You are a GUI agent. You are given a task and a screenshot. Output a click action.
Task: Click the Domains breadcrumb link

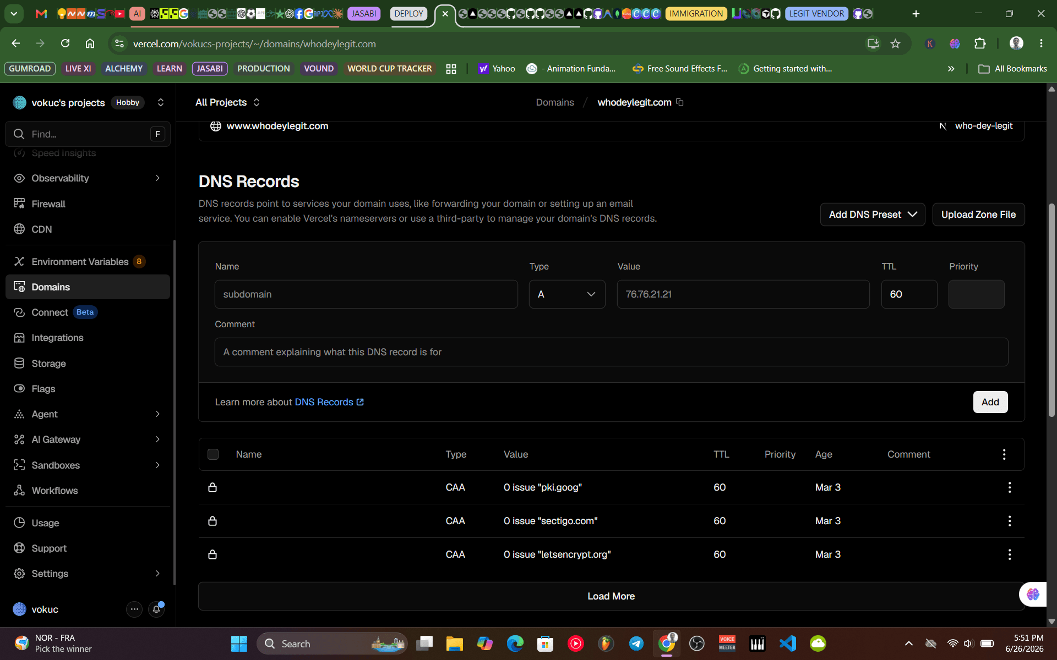point(555,102)
